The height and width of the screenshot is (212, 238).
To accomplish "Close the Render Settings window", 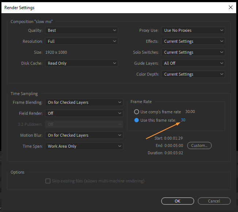I will 230,7.
